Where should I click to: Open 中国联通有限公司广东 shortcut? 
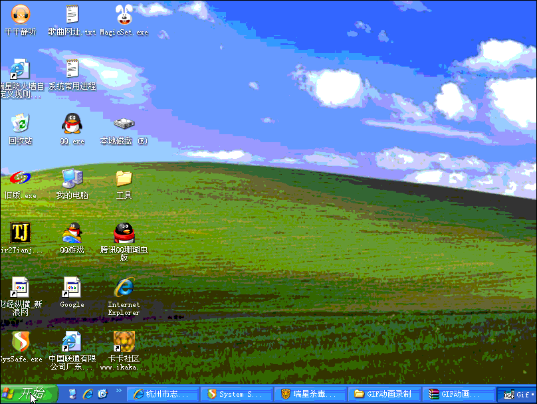coord(72,342)
